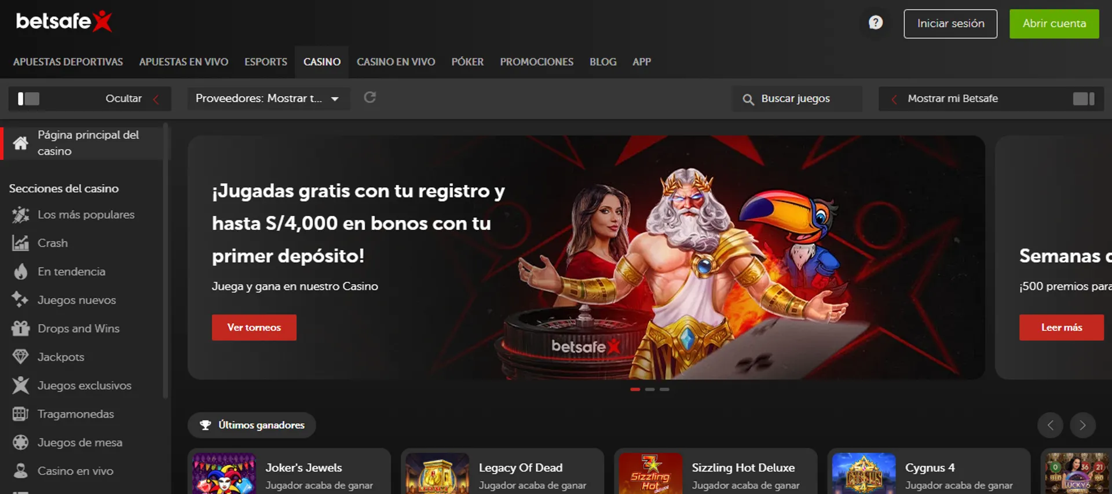Open Apuestas en Vivo tab
Screen dimensions: 1112x494
184,62
